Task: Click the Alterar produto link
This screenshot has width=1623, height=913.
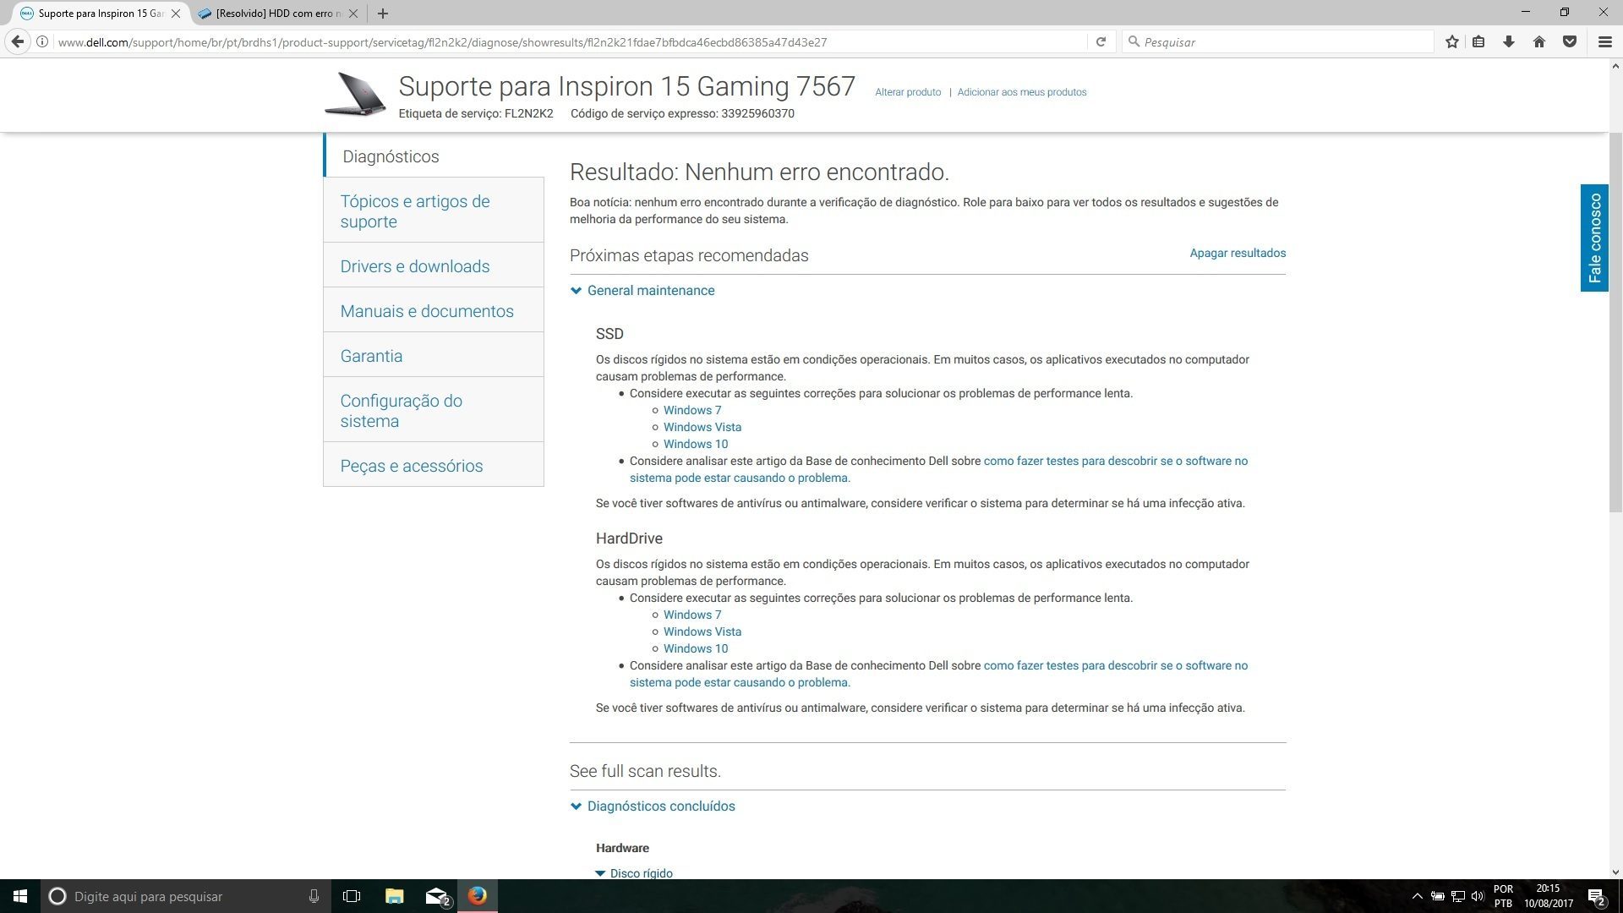Action: pyautogui.click(x=908, y=92)
